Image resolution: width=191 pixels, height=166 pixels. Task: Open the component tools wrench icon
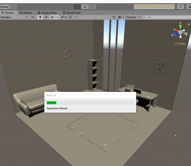pos(114,17)
